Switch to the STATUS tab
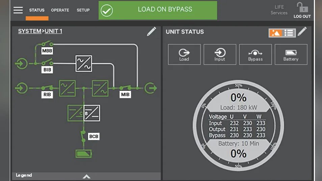 click(37, 10)
